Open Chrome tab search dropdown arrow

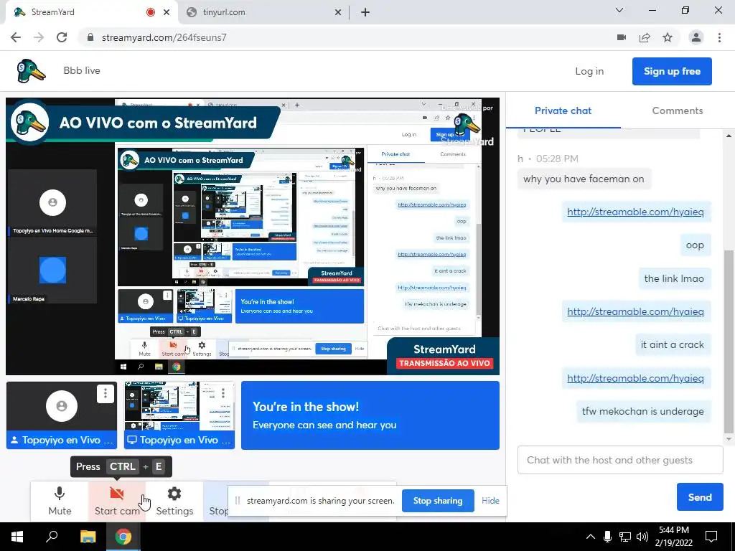[619, 10]
